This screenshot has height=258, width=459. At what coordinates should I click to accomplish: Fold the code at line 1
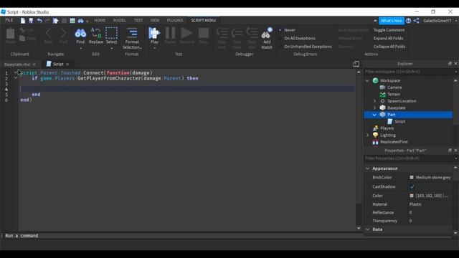tap(16, 72)
